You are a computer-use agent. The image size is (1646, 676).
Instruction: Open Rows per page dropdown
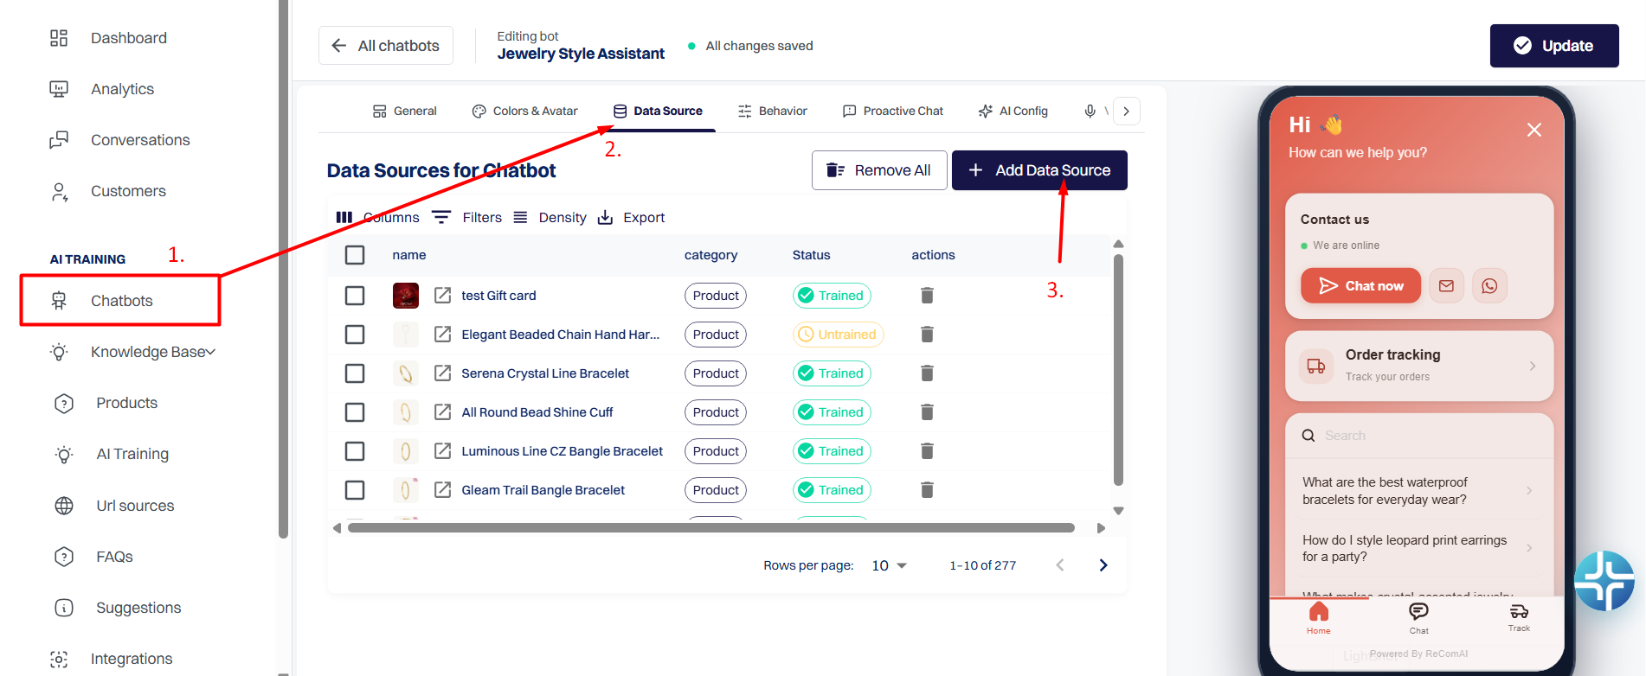click(890, 565)
